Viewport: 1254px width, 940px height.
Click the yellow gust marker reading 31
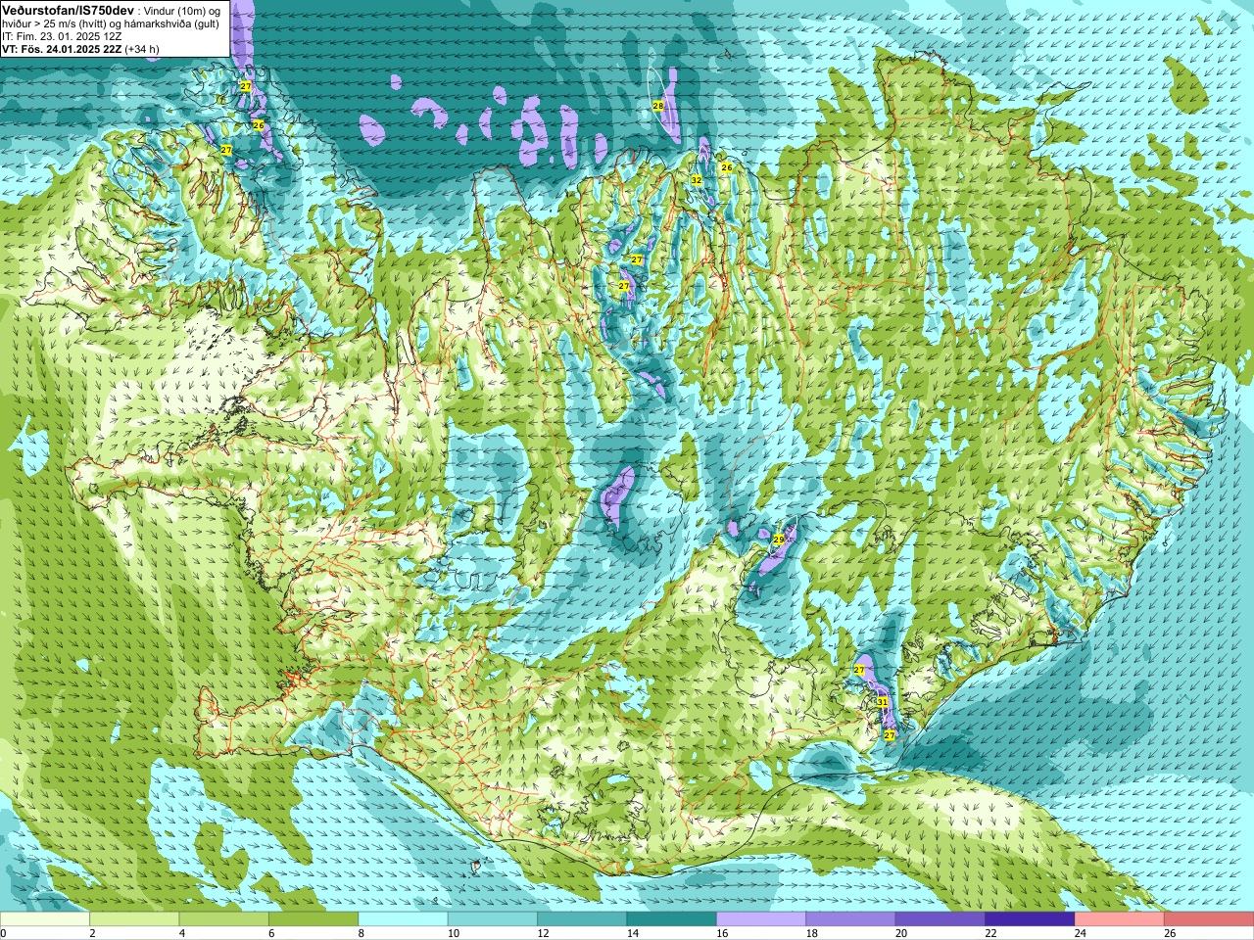click(x=882, y=702)
